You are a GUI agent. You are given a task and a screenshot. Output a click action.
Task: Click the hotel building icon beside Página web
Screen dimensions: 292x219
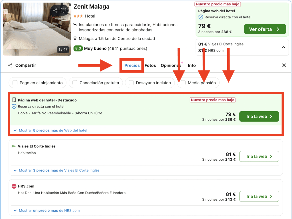click(x=14, y=100)
